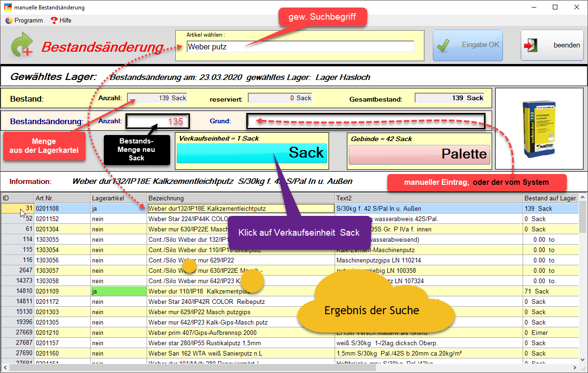The width and height of the screenshot is (588, 373).
Task: Focus the Artikel wählen search field
Action: 300,47
